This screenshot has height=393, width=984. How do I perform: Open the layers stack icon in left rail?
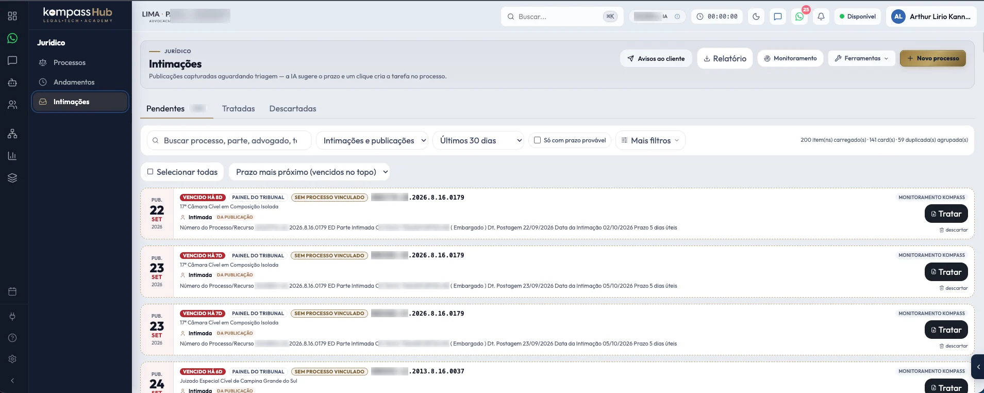(x=12, y=178)
